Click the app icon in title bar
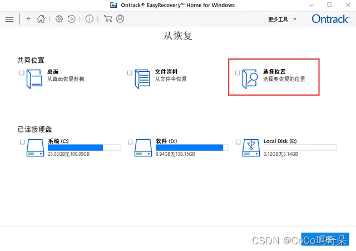 (x=113, y=5)
